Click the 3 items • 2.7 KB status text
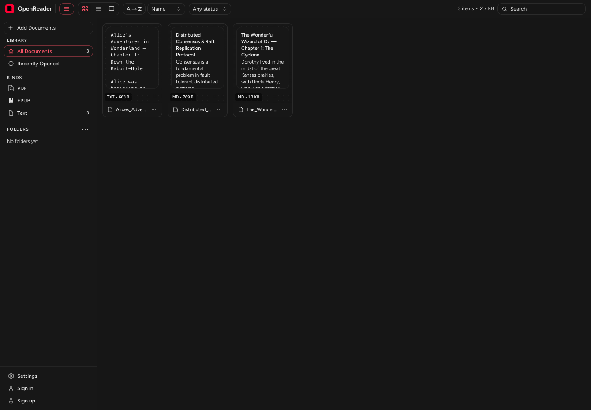The height and width of the screenshot is (410, 591). (476, 8)
